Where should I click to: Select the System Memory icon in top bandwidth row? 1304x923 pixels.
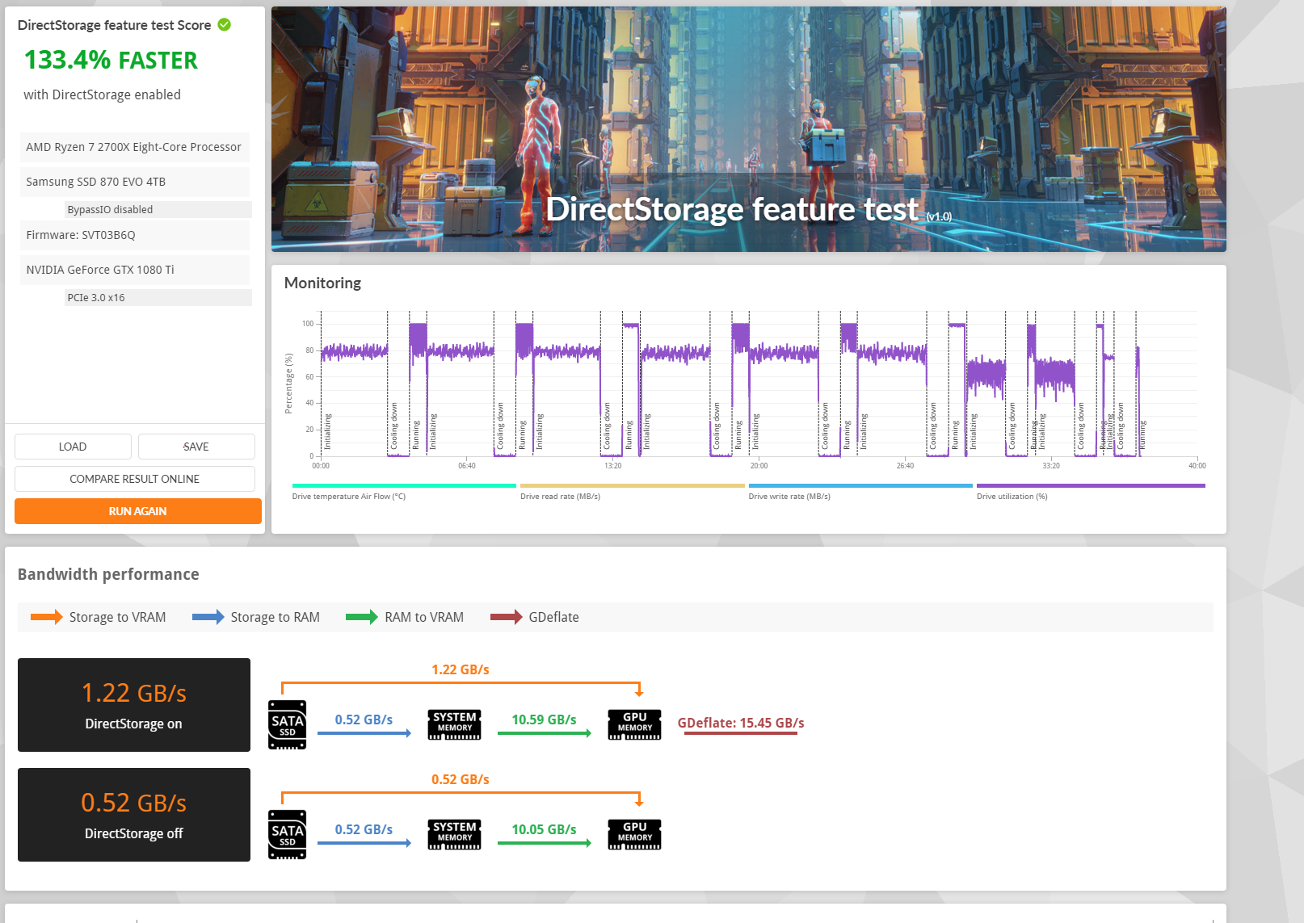453,724
